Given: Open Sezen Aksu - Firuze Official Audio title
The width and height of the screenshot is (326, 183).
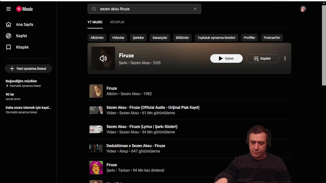Looking at the screenshot, I should 153,108.
